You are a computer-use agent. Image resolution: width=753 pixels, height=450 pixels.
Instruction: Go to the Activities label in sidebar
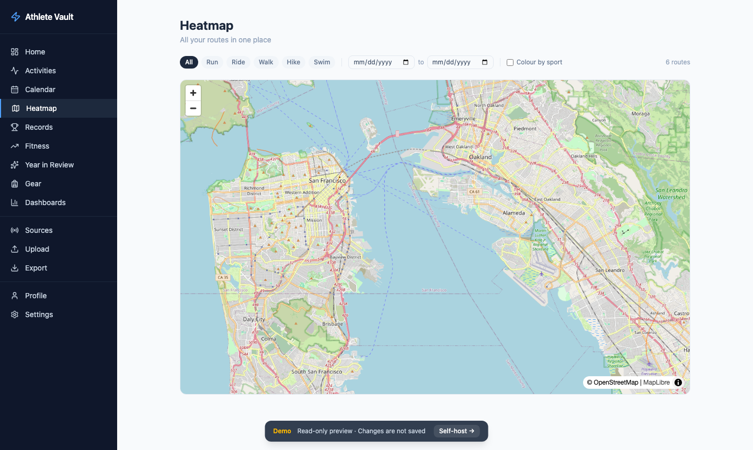40,71
